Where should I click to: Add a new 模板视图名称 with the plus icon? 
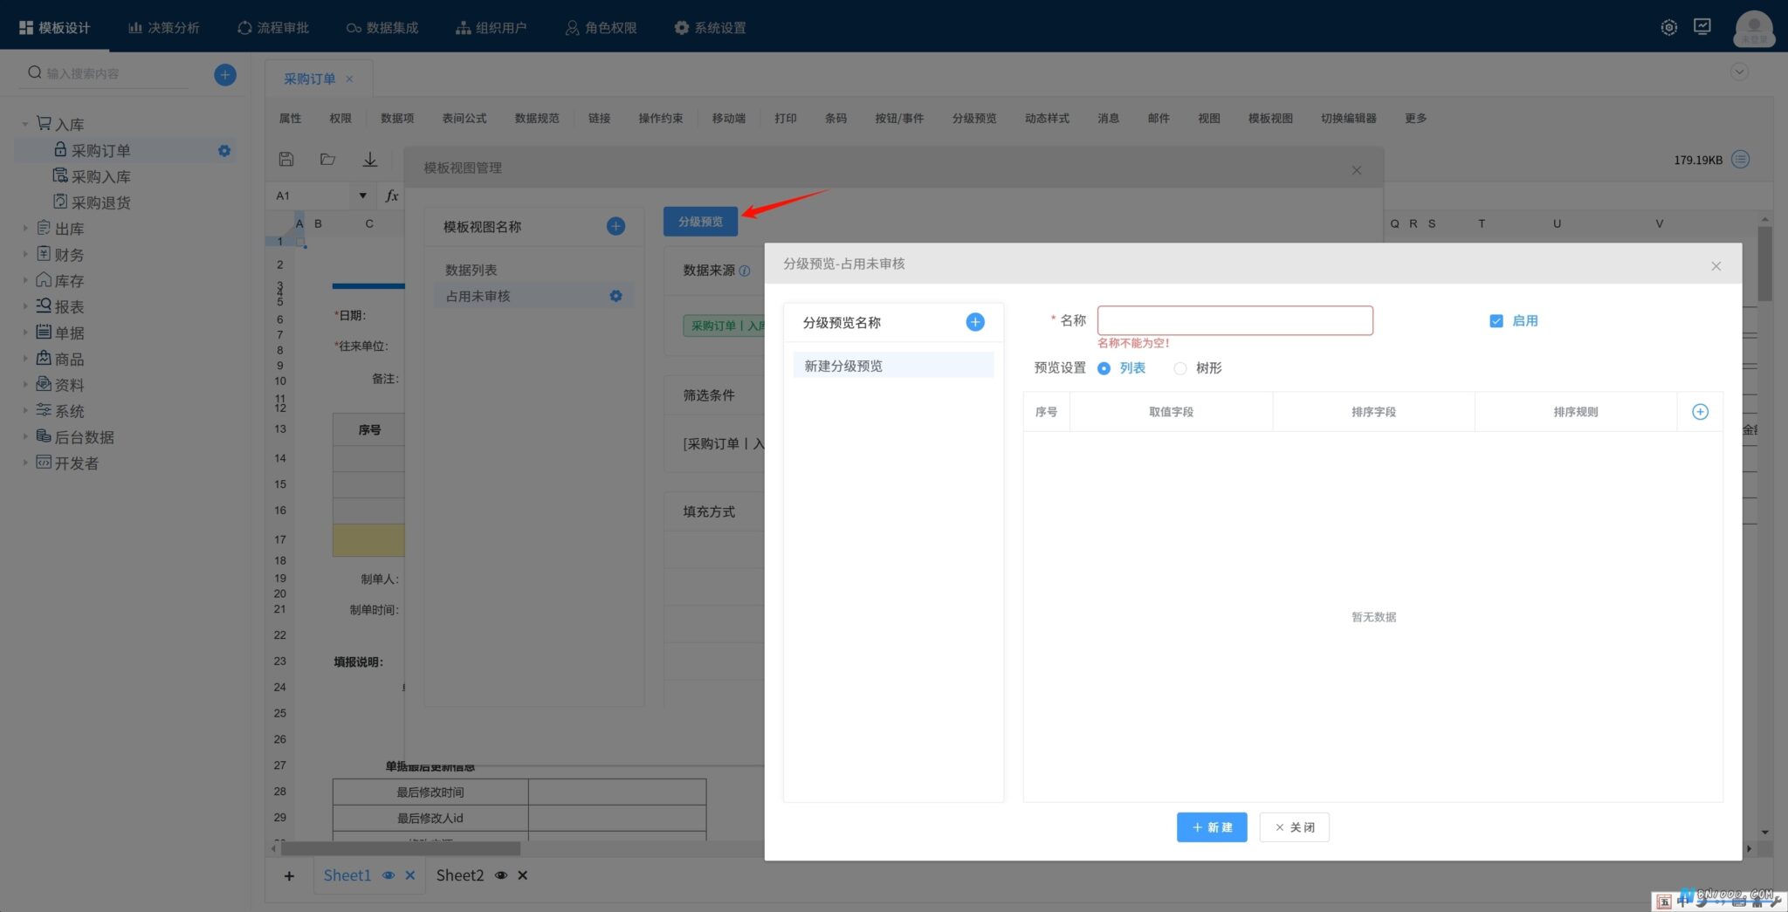(615, 226)
